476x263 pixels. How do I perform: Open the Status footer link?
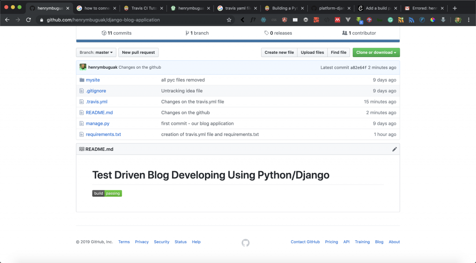pyautogui.click(x=181, y=242)
